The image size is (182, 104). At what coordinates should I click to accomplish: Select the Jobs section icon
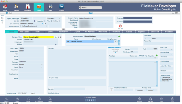(39, 7)
